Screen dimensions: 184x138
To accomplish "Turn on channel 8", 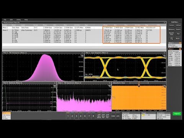I will (x=93, y=116).
